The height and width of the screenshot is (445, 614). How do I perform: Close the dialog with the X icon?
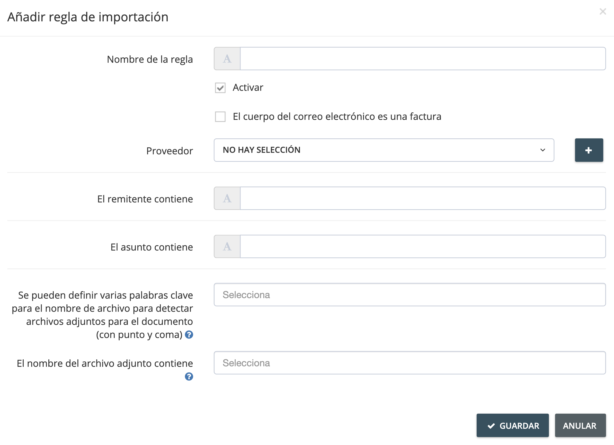pos(603,11)
